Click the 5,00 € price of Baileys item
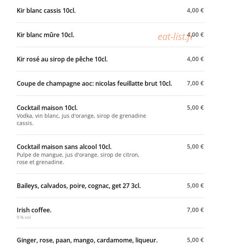The image size is (228, 252). pos(195,185)
